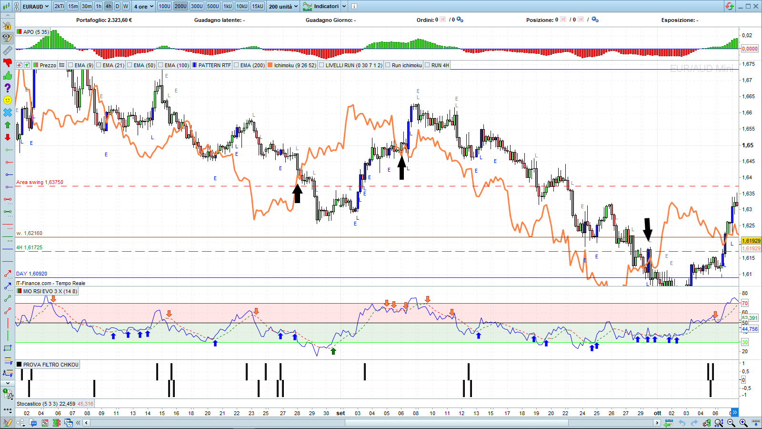The image size is (762, 429).
Task: Select the blue rectangle drawing tool
Action: click(8, 348)
